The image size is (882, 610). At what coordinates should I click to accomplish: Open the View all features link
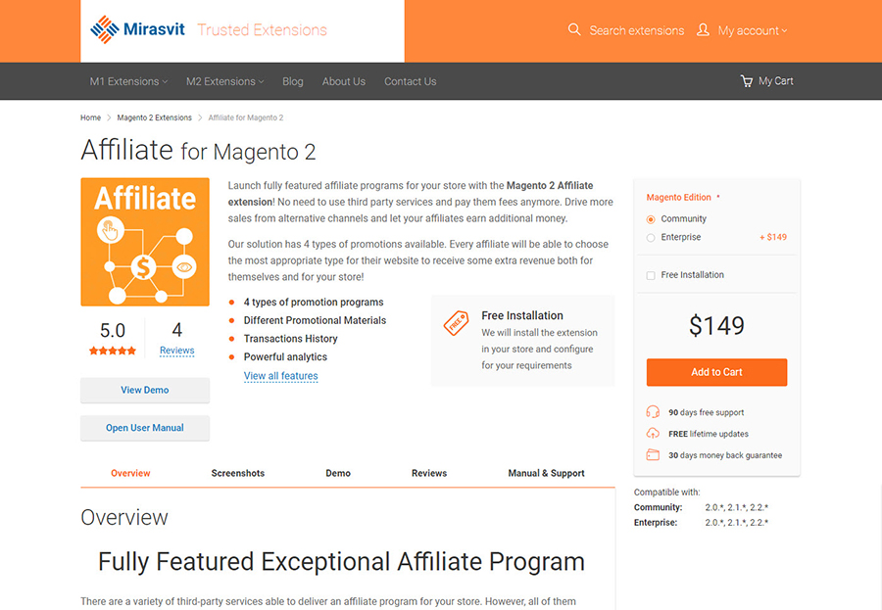click(x=280, y=376)
